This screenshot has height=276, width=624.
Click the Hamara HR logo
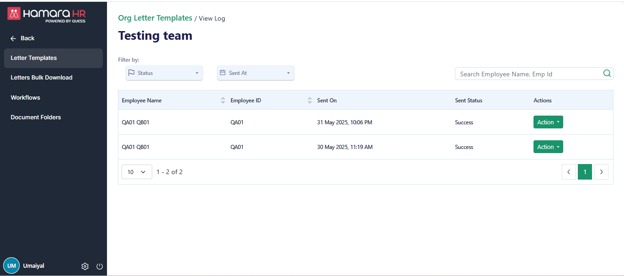click(x=47, y=14)
